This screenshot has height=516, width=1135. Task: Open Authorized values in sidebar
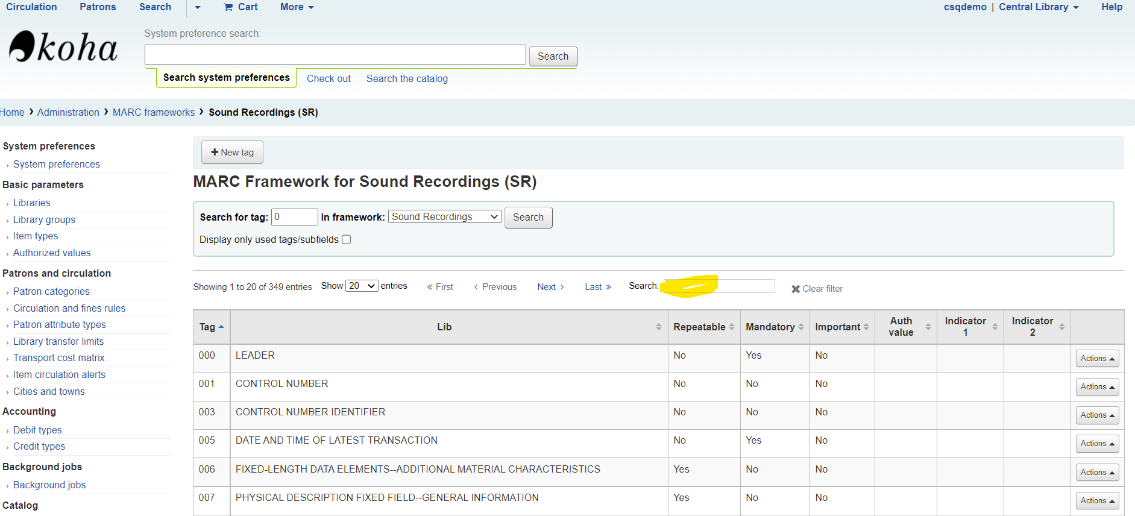pos(52,253)
